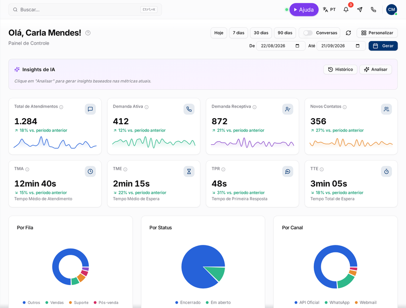406x308 pixels.
Task: Click the De date field showing 22/08/2026
Action: coord(281,46)
